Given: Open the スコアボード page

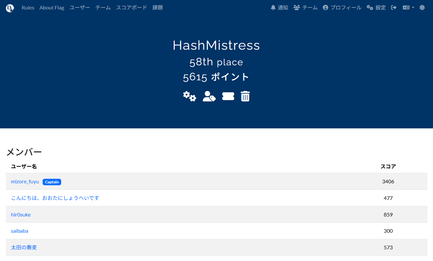Looking at the screenshot, I should click(132, 7).
